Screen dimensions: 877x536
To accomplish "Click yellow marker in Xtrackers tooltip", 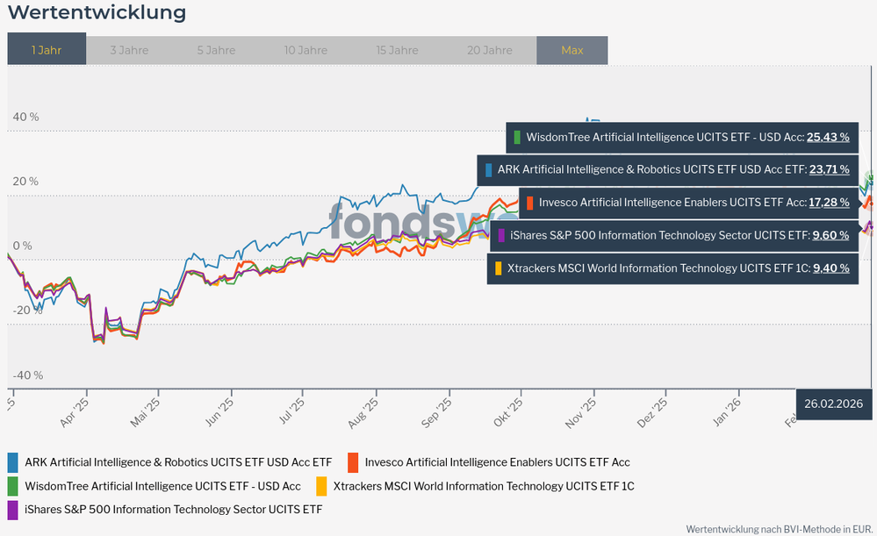I will 499,268.
